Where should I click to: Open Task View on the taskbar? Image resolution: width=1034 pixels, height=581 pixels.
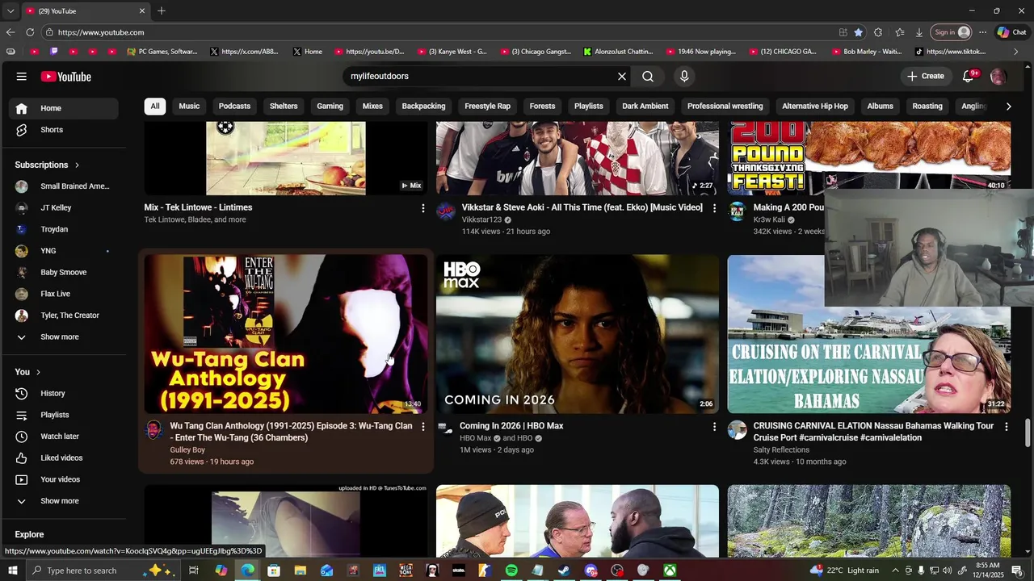click(x=194, y=571)
